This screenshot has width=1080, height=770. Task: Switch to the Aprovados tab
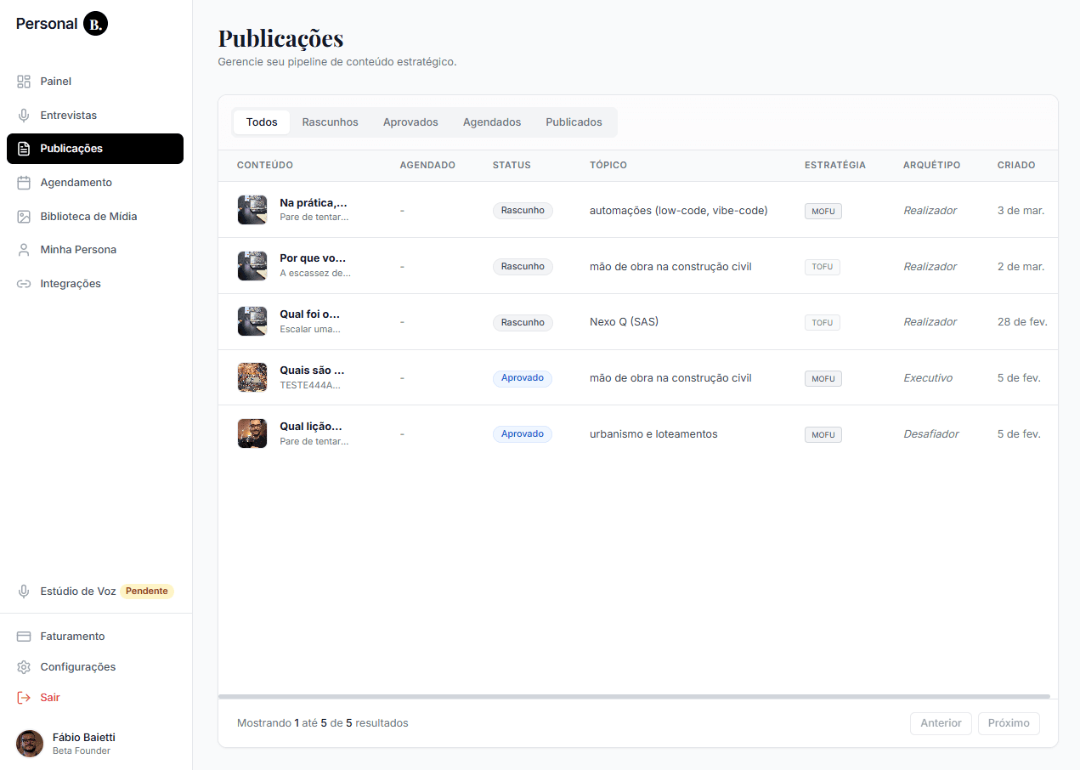[x=410, y=122]
